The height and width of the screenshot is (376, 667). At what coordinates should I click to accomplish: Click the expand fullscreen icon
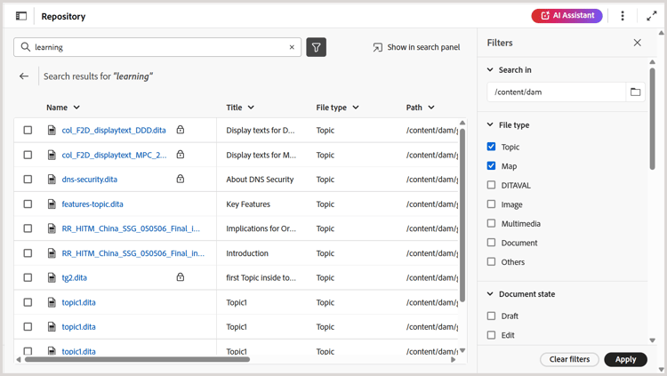[x=651, y=16]
